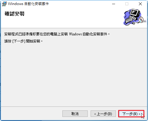Click the window title Windows 自動化安裝套件
Screen dimensions: 148x121
(28, 4)
